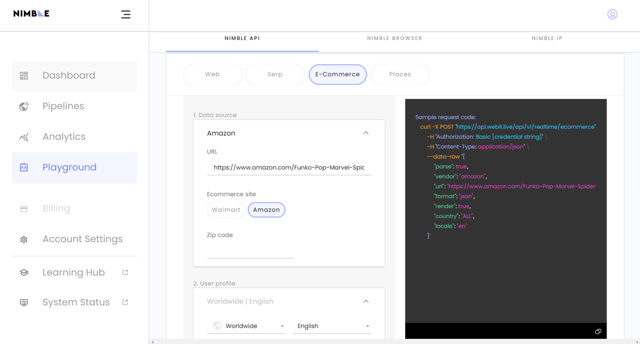
Task: Click the Analytics chart icon
Action: [x=24, y=137]
